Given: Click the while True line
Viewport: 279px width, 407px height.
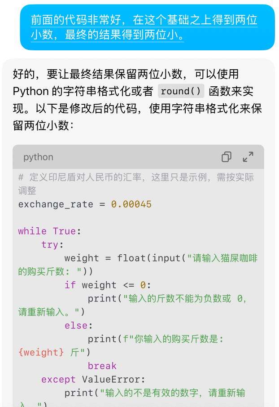Looking at the screenshot, I should 49,231.
